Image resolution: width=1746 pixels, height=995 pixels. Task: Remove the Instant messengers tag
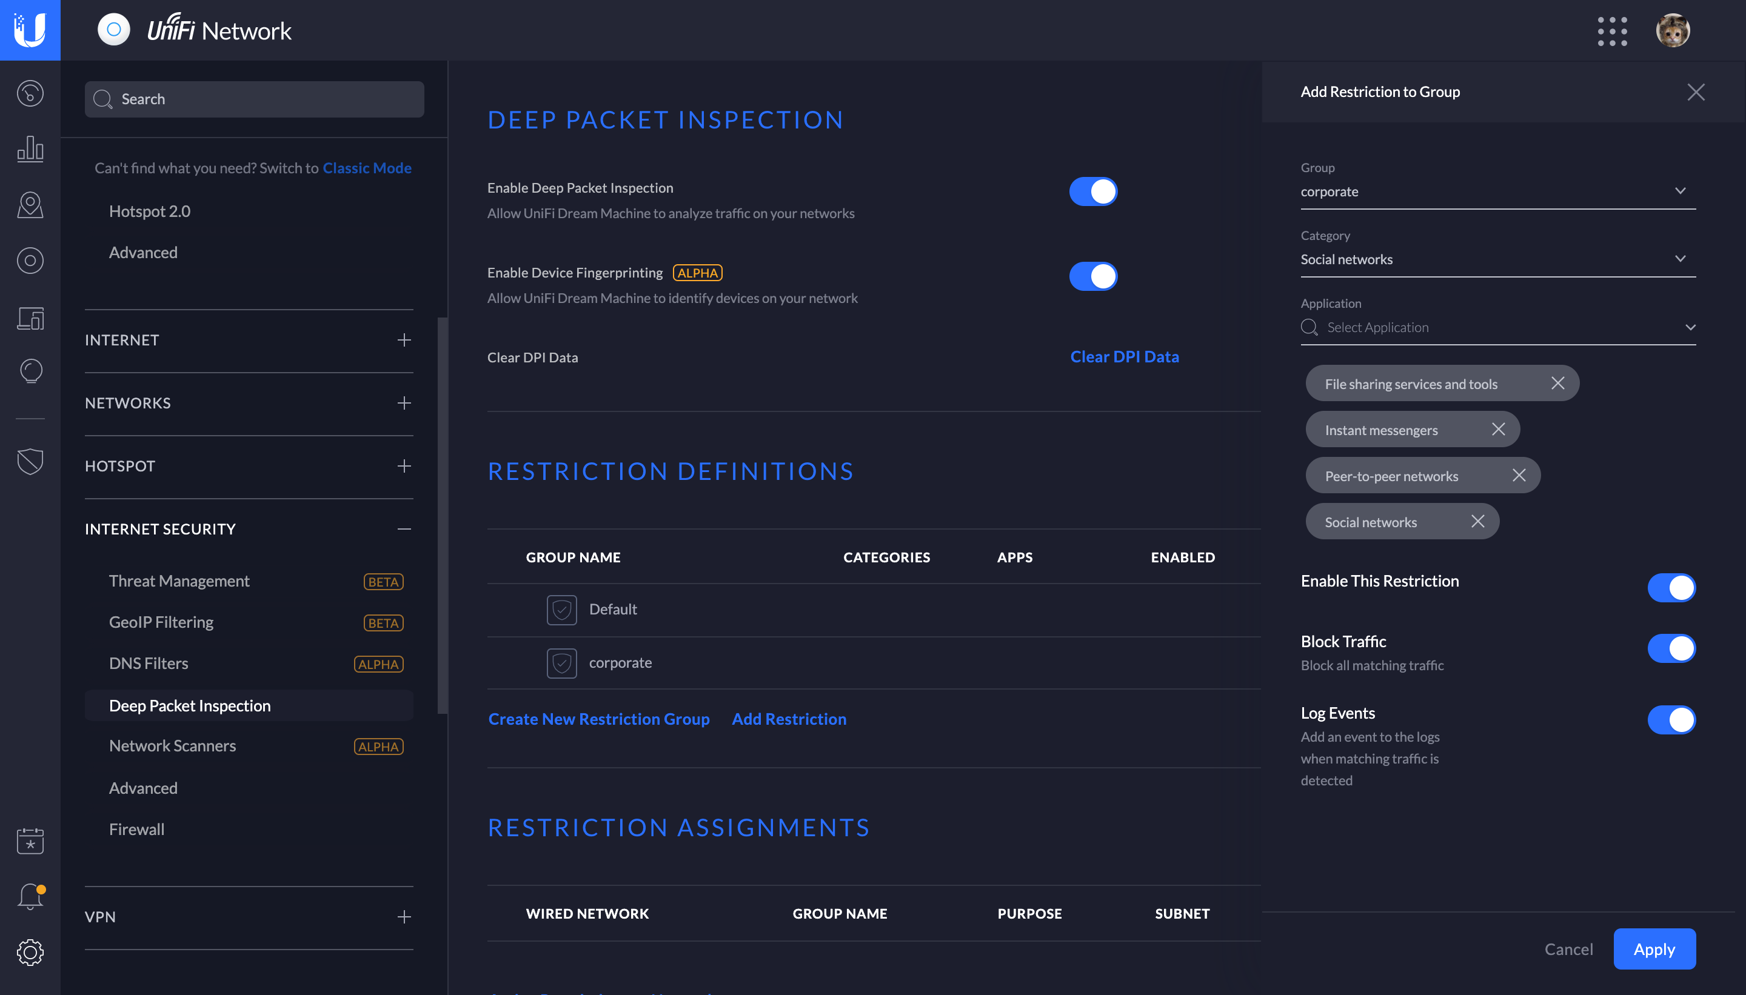coord(1498,429)
